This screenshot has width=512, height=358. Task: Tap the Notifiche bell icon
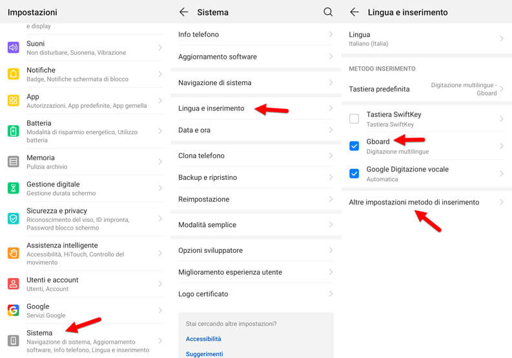click(13, 74)
